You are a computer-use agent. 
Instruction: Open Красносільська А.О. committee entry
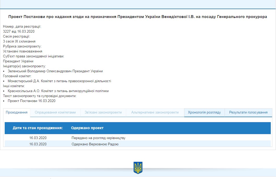[x=58, y=91]
